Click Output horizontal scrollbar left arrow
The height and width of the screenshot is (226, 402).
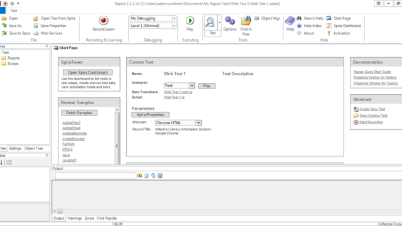[55, 211]
